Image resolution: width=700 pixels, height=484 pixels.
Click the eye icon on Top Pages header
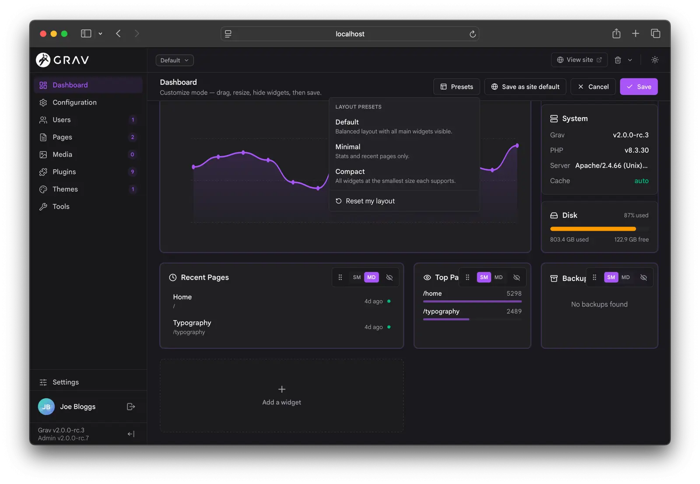coord(427,277)
